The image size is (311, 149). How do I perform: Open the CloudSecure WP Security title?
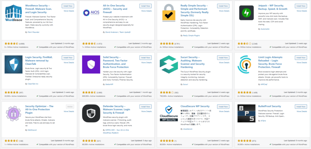tap(195, 106)
